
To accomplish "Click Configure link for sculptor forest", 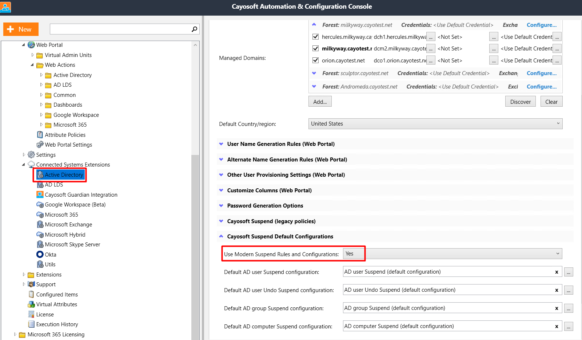I will (542, 73).
